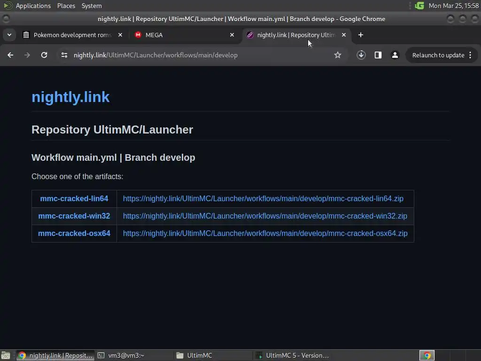Close the nightly.link tab
This screenshot has width=481, height=361.
tap(344, 35)
